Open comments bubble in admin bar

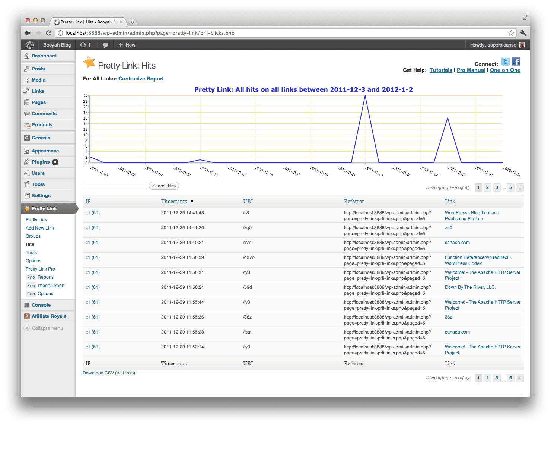pyautogui.click(x=106, y=45)
